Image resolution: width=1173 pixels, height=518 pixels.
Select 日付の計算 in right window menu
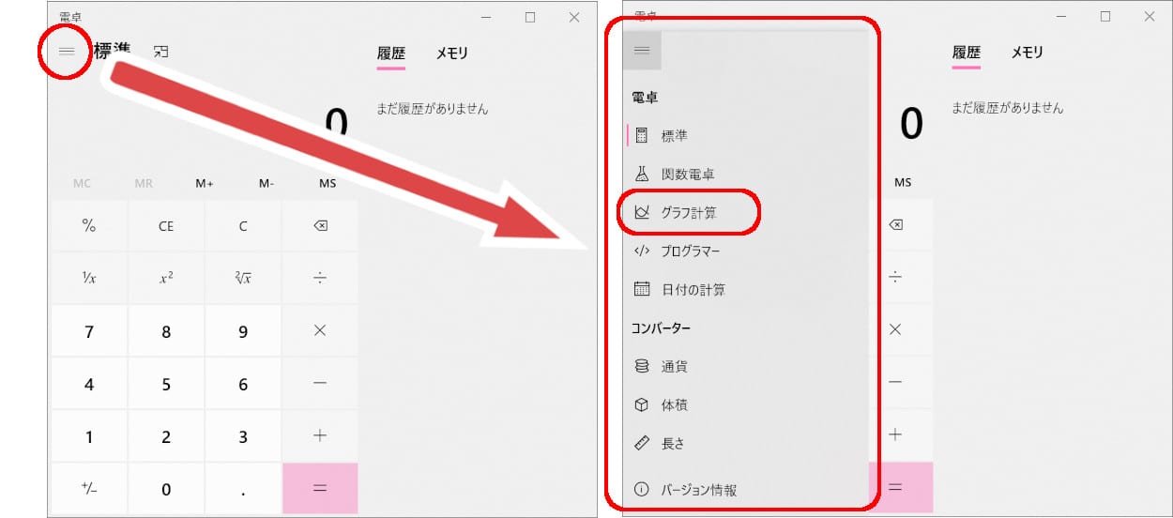(x=744, y=290)
